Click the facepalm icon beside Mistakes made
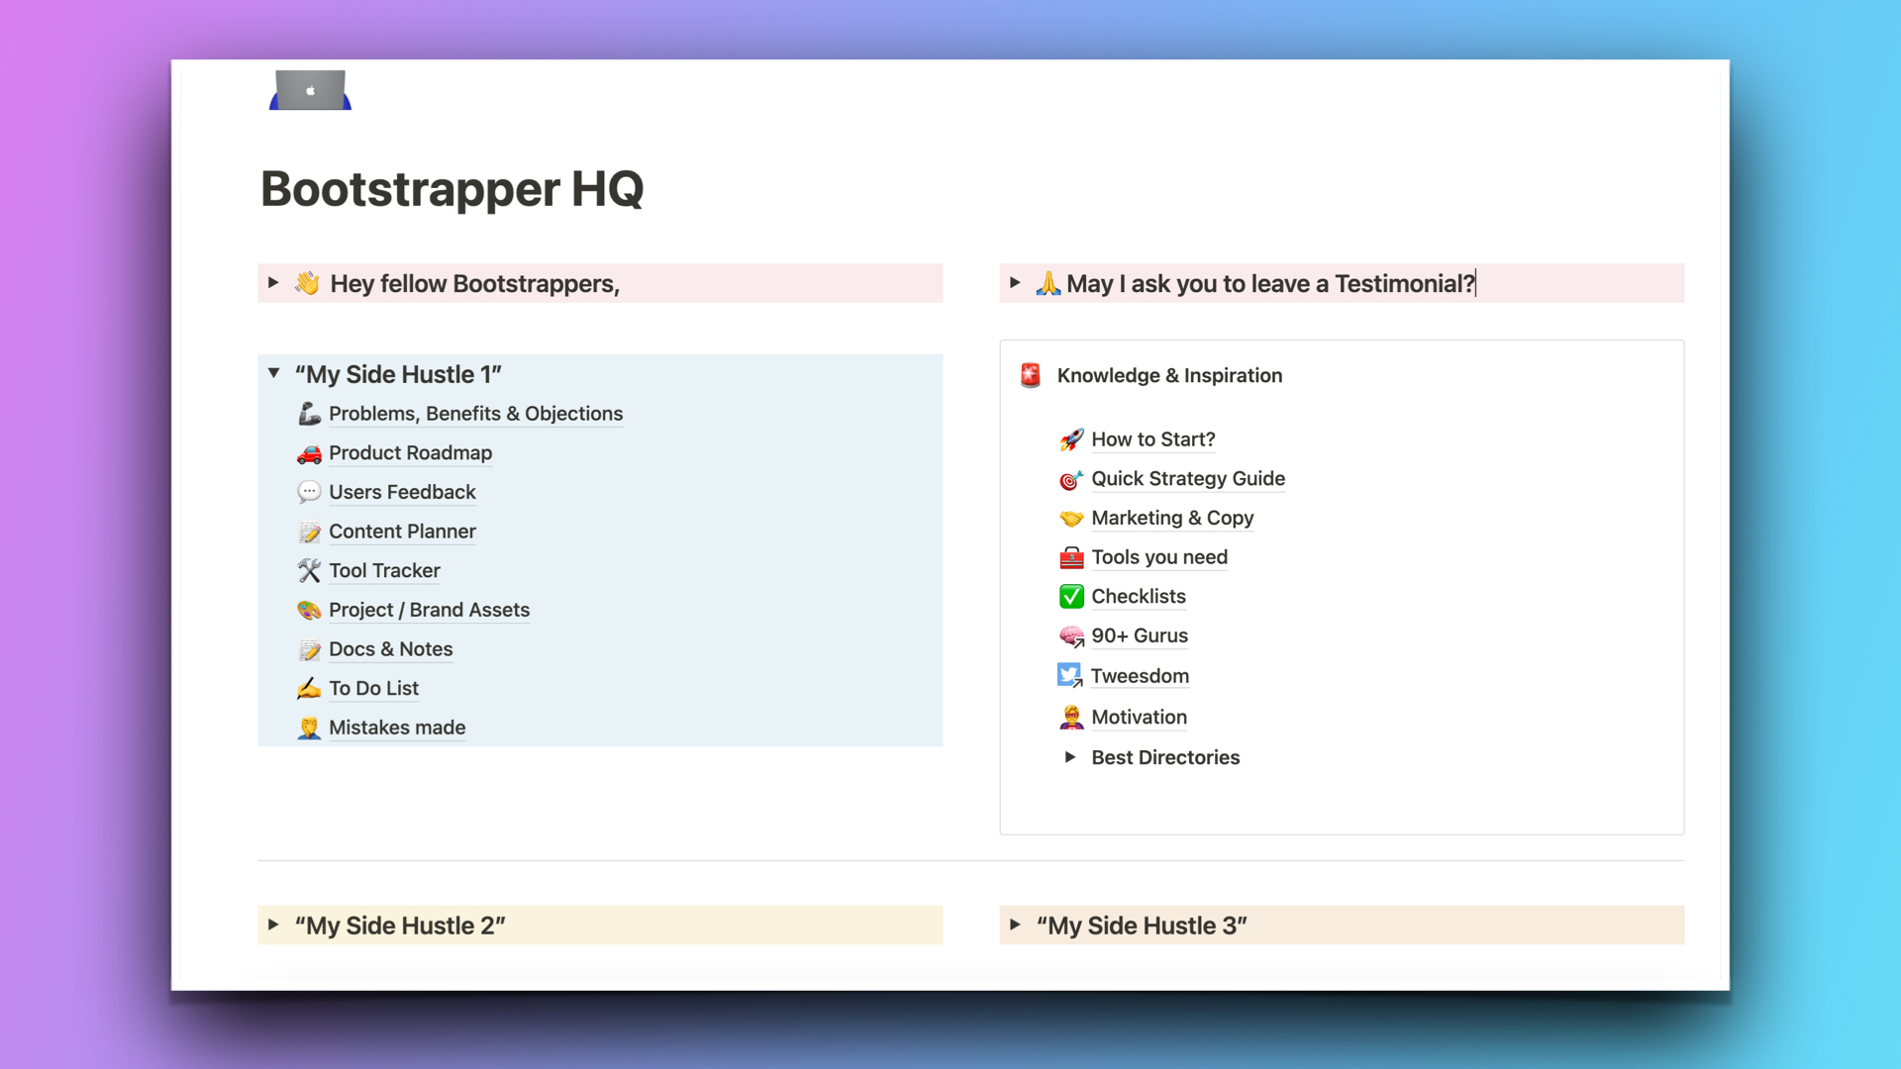This screenshot has width=1901, height=1069. [x=309, y=728]
